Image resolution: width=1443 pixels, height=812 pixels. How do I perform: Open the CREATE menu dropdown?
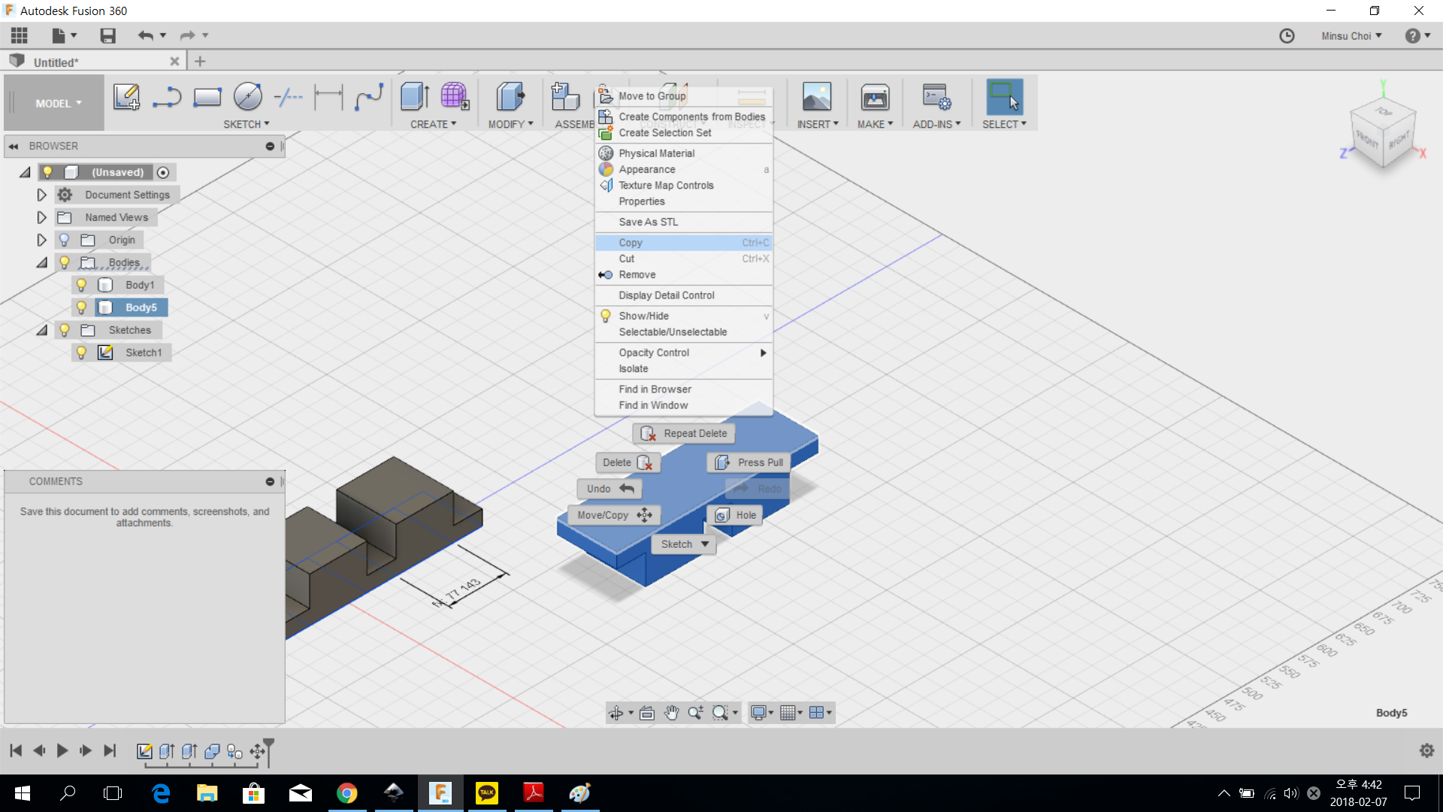click(433, 124)
